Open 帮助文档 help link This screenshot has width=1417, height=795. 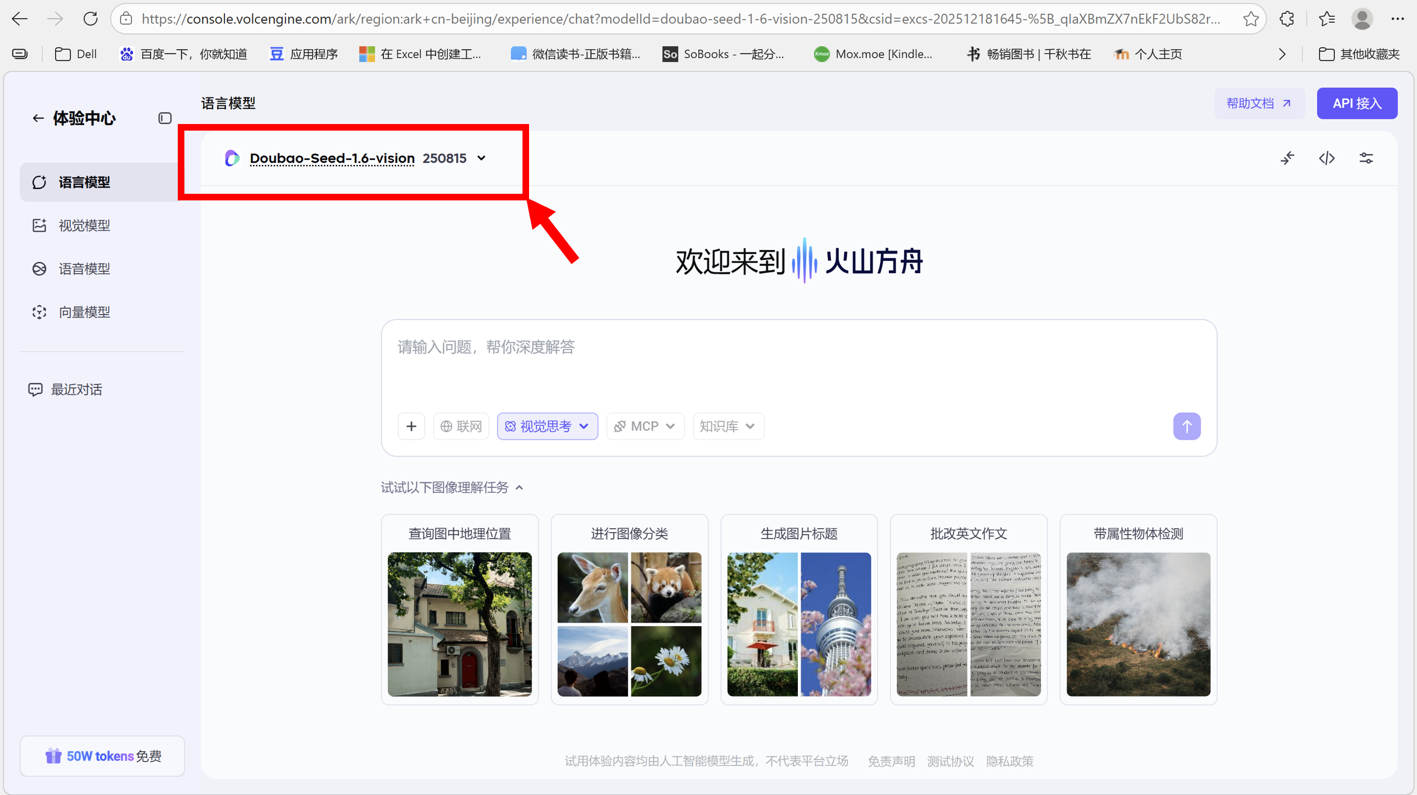pyautogui.click(x=1259, y=103)
